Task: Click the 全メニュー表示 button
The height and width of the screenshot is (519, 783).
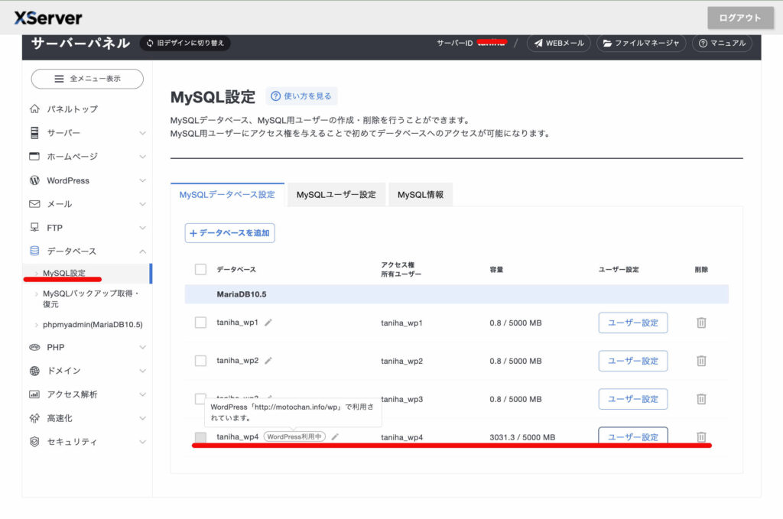Action: click(87, 79)
